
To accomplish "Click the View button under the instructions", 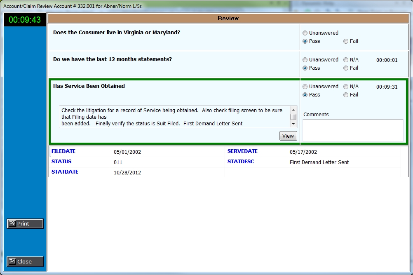I will pyautogui.click(x=288, y=136).
